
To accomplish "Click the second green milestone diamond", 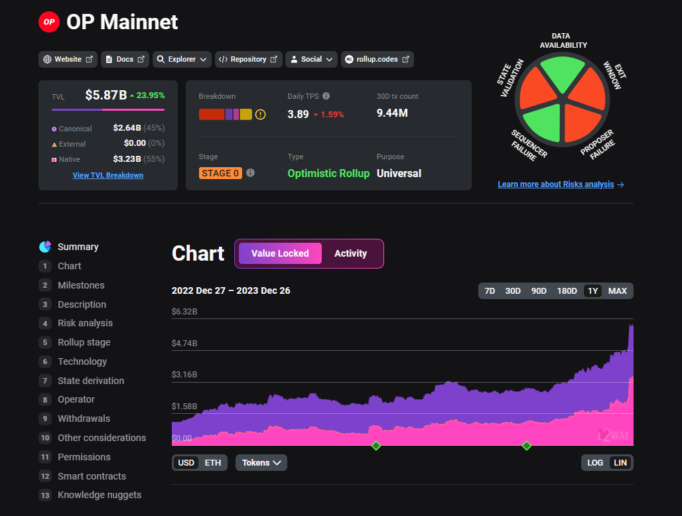I will (x=527, y=446).
